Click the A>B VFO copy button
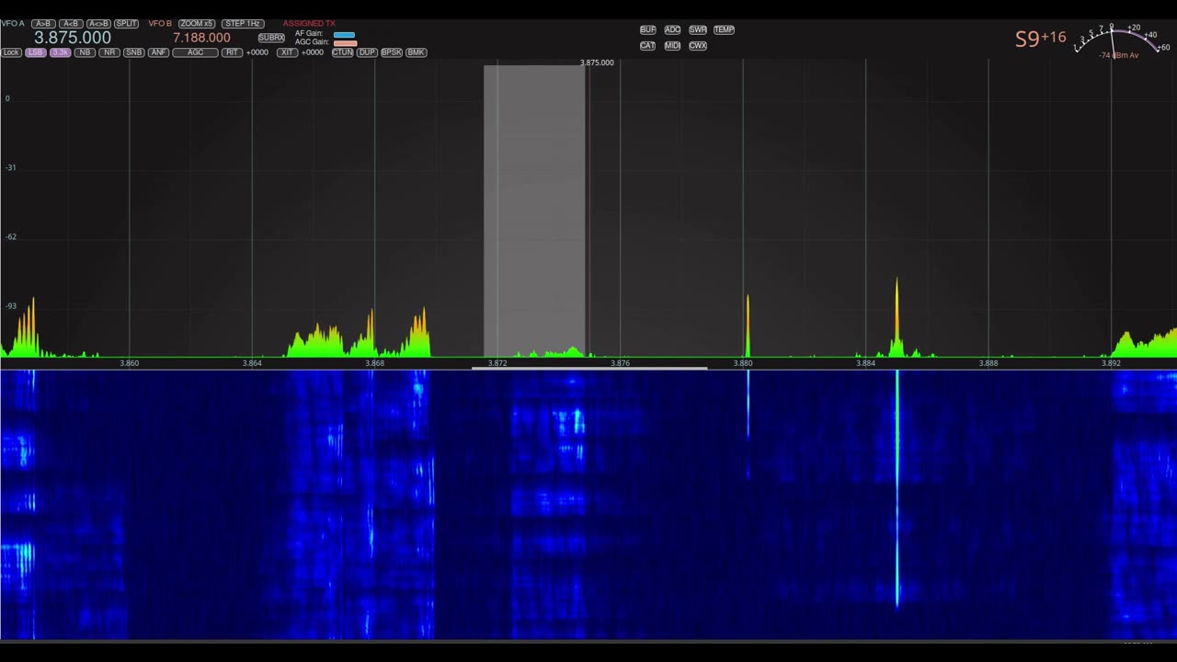Screen dimensions: 1177x662 click(43, 24)
